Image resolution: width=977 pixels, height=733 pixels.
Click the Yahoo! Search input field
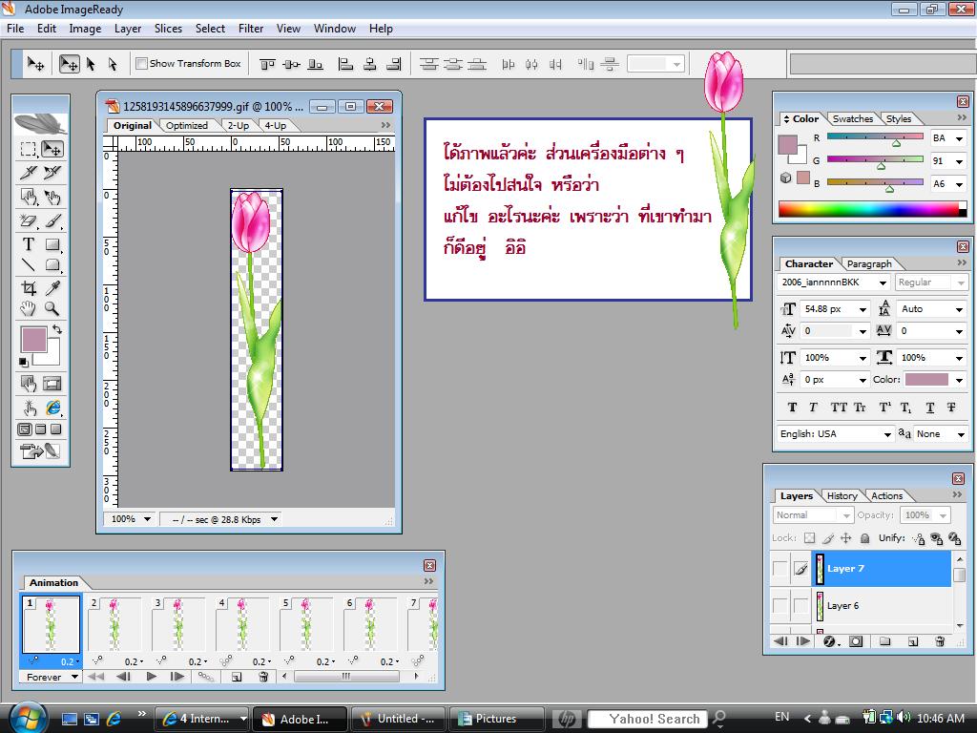[x=648, y=719]
